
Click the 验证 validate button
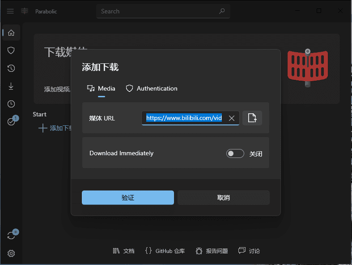pos(128,198)
